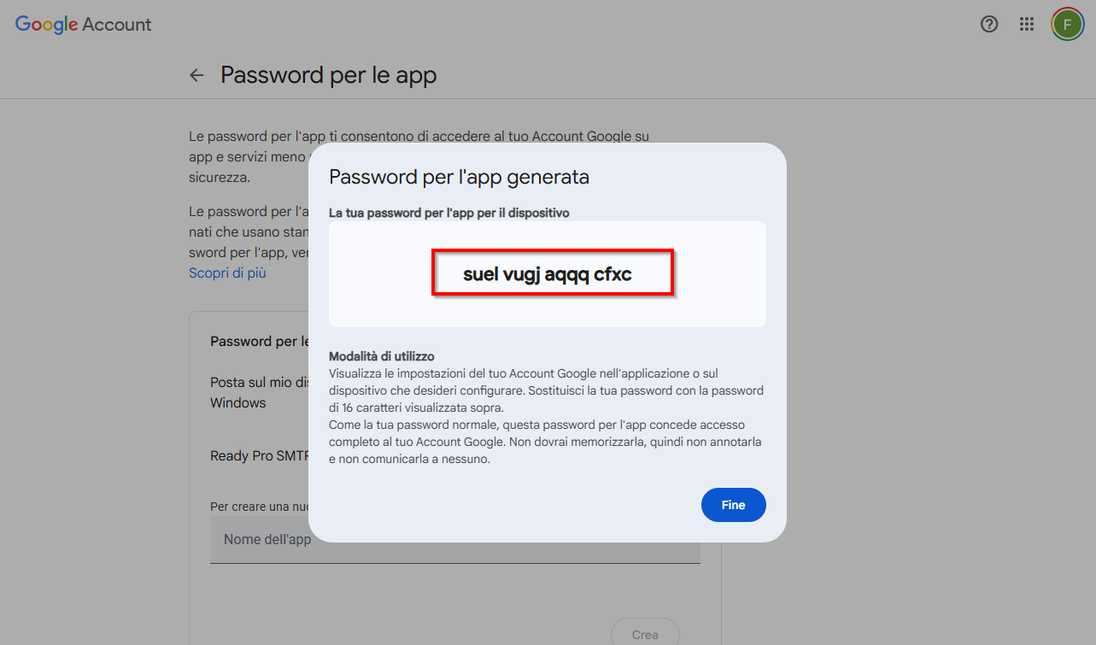Open the Scopri di più link

pos(227,273)
